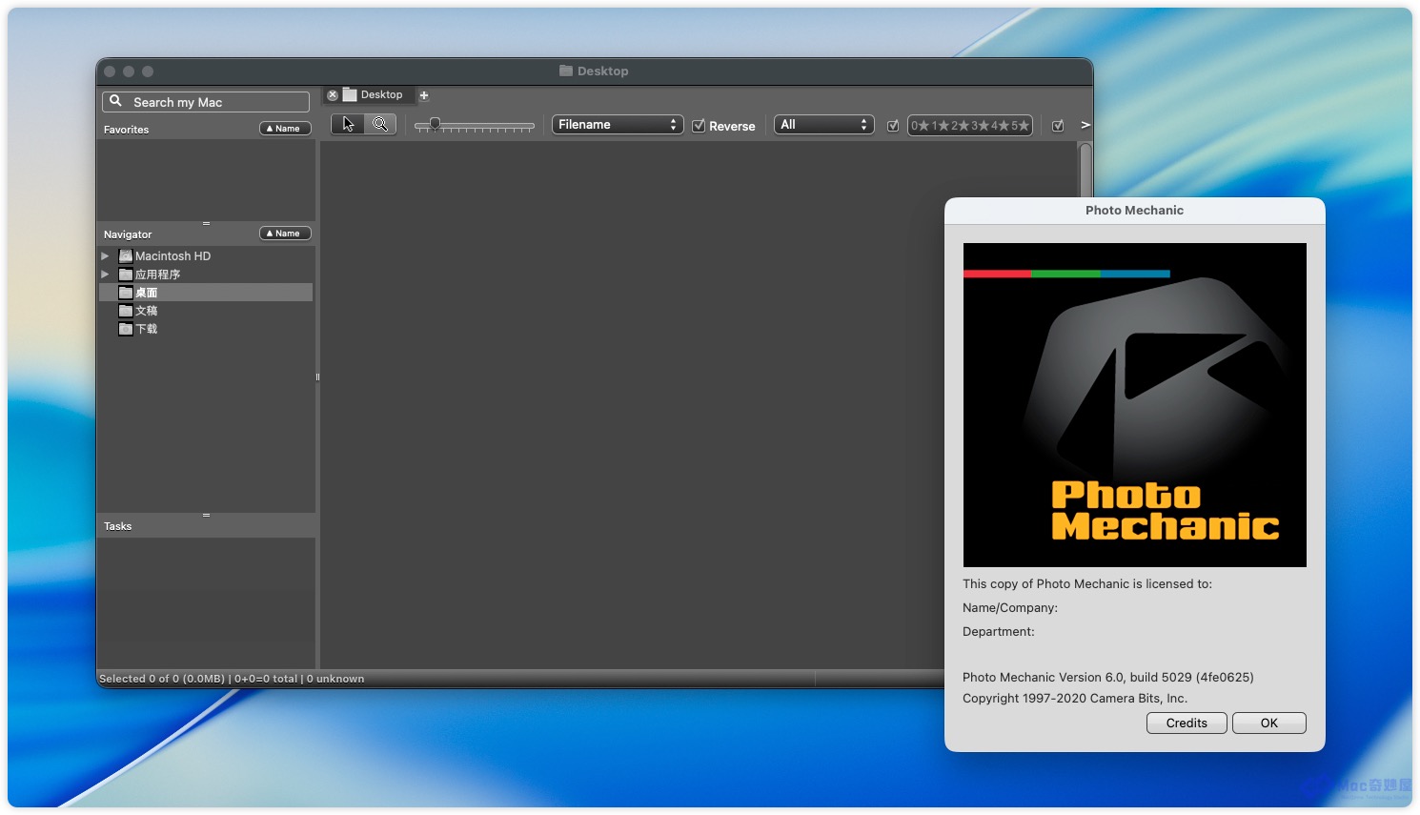Click the Favorites/Navigator divider handle
1420x815 pixels.
coord(206,223)
